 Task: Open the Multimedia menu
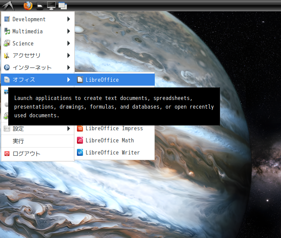(38, 31)
